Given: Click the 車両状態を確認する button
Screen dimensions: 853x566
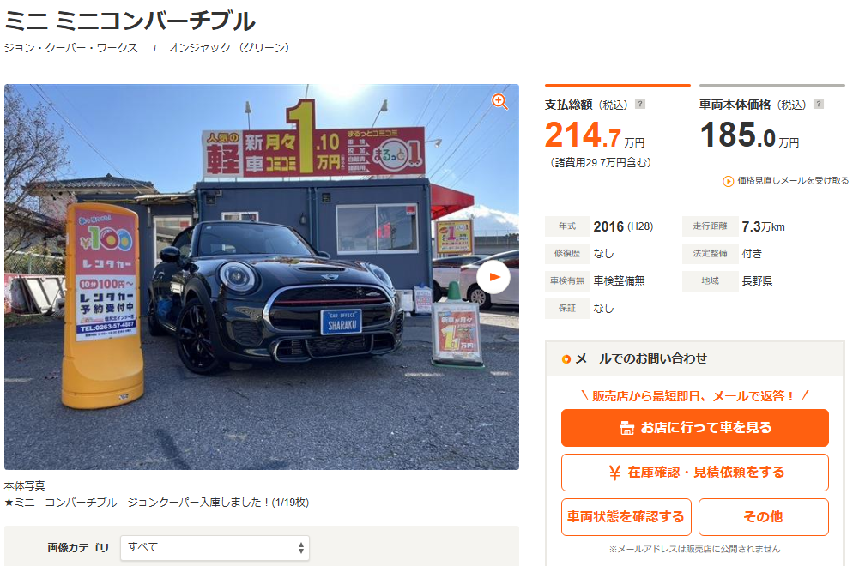Looking at the screenshot, I should click(626, 517).
